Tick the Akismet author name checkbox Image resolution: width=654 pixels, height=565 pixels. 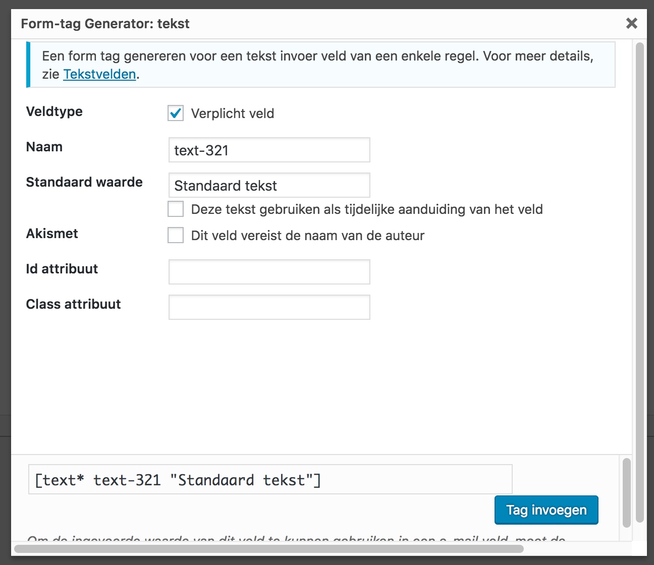pos(176,235)
